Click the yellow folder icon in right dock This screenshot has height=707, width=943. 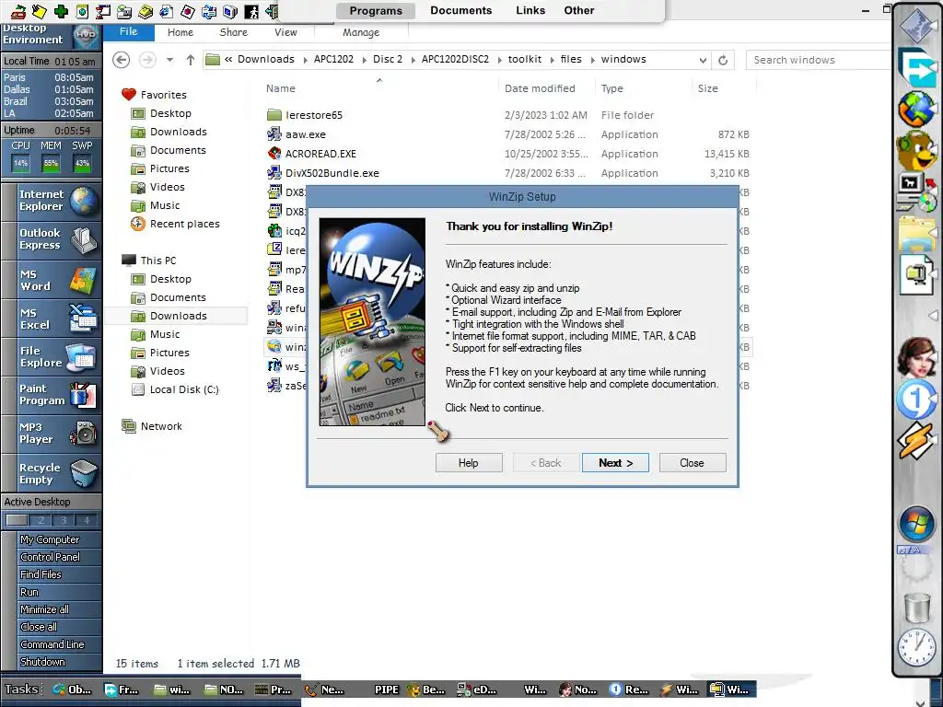(916, 235)
